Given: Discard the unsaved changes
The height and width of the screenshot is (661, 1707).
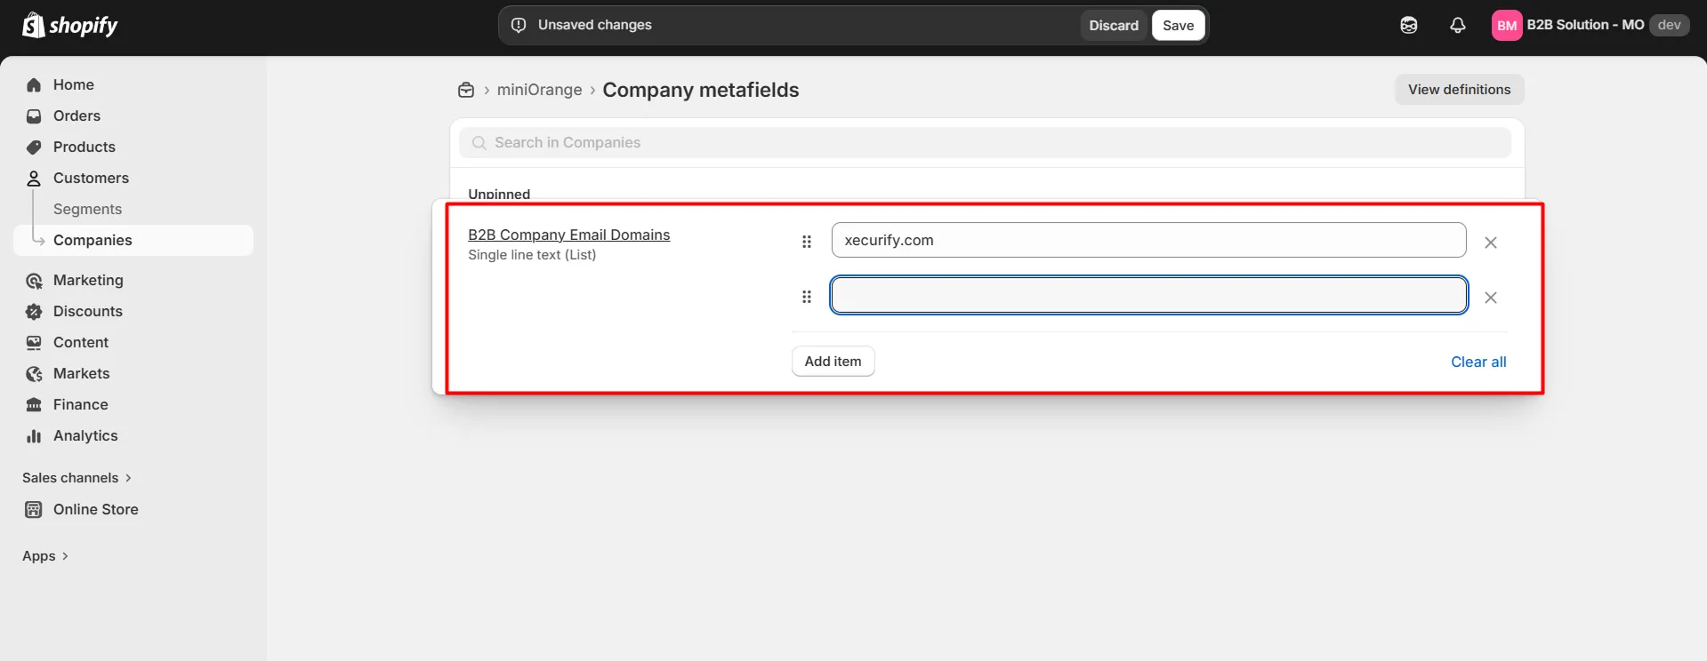Looking at the screenshot, I should point(1114,25).
